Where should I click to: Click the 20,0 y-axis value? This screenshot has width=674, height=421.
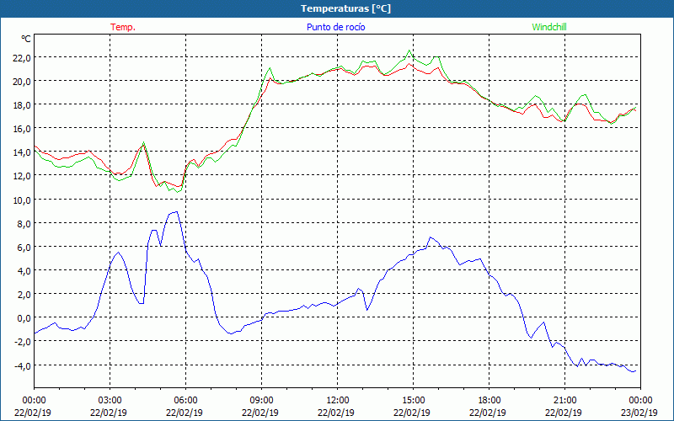pos(22,81)
